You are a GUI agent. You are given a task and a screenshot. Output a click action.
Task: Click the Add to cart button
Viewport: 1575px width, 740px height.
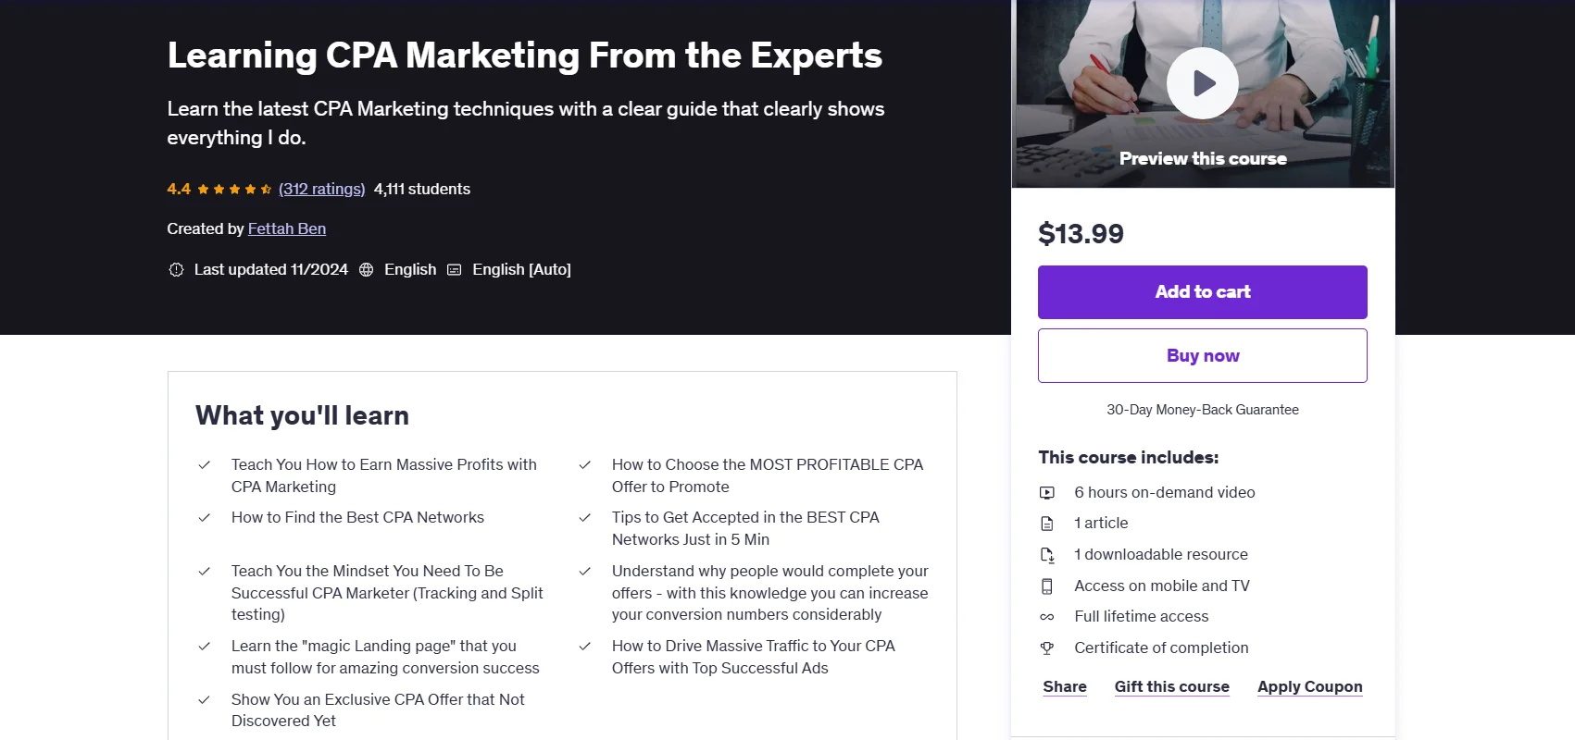click(1202, 291)
